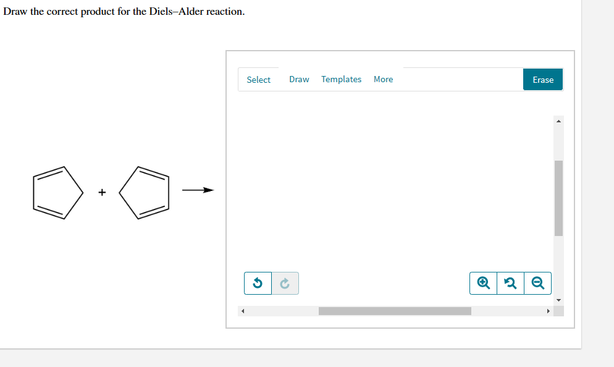Viewport: 614px width, 367px height.
Task: Zoom in with the magnifier plus icon
Action: click(483, 283)
